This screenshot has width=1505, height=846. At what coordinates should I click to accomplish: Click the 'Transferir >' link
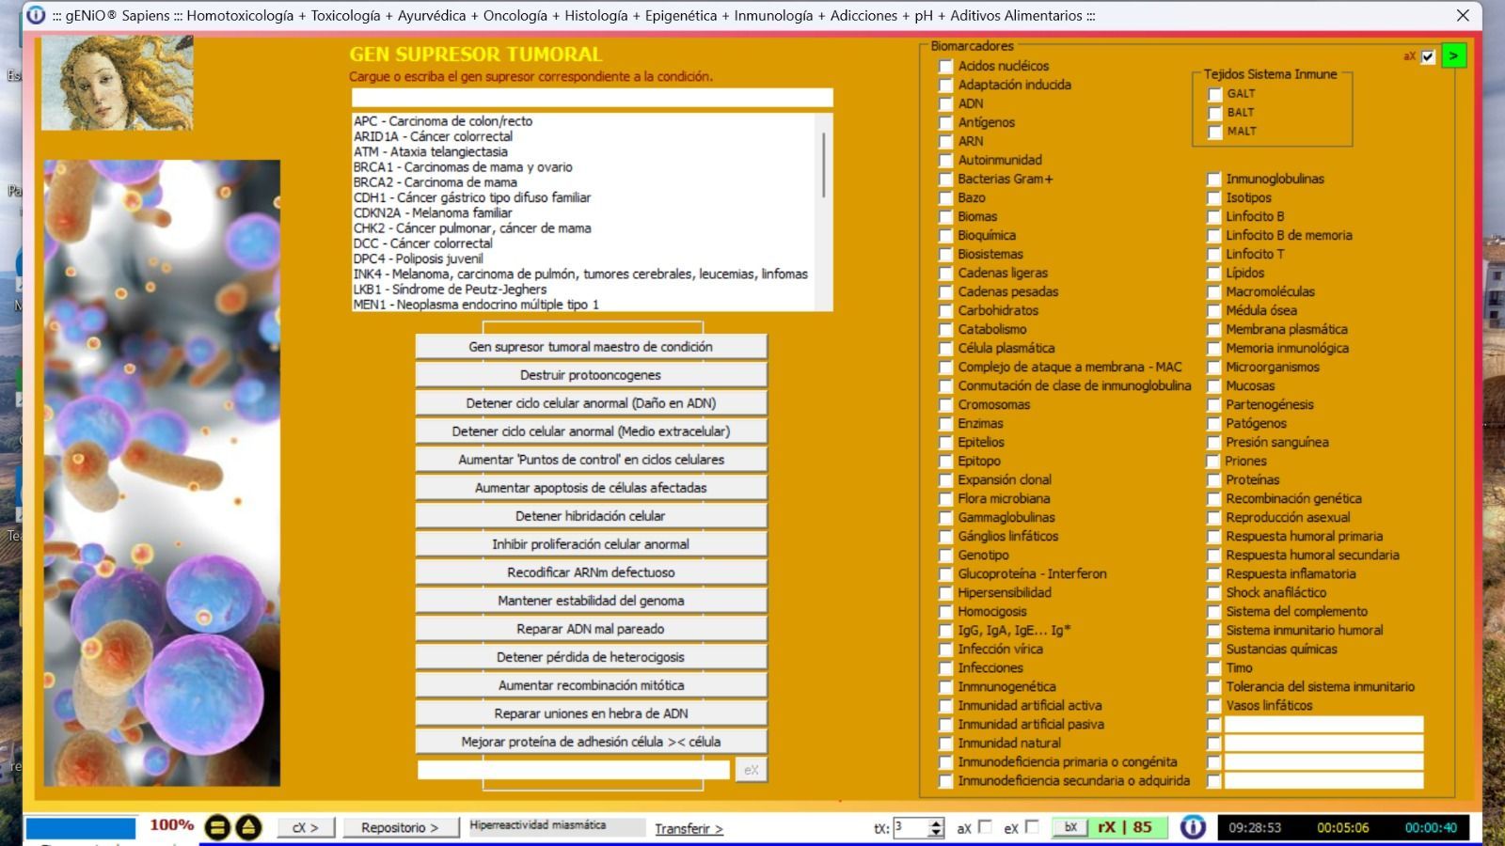pos(689,828)
